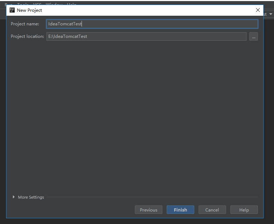Click the IntelliJ logo in title bar

pos(12,10)
